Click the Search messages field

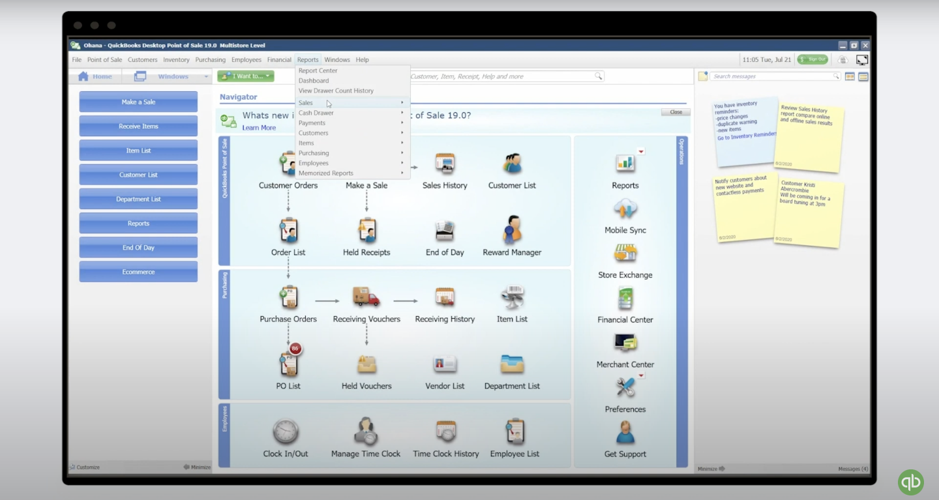click(771, 76)
